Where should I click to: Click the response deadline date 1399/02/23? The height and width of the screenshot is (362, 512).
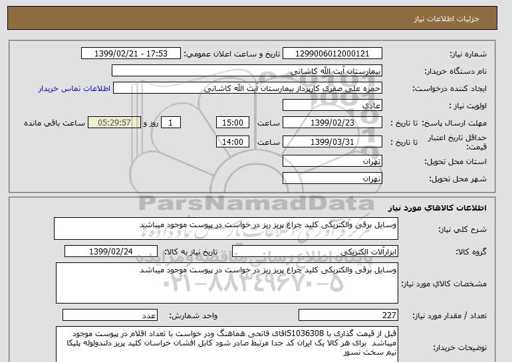[x=332, y=123]
